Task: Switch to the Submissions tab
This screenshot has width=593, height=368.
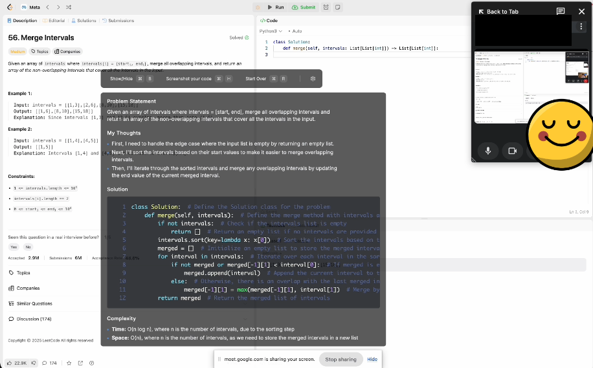Action: 118,21
